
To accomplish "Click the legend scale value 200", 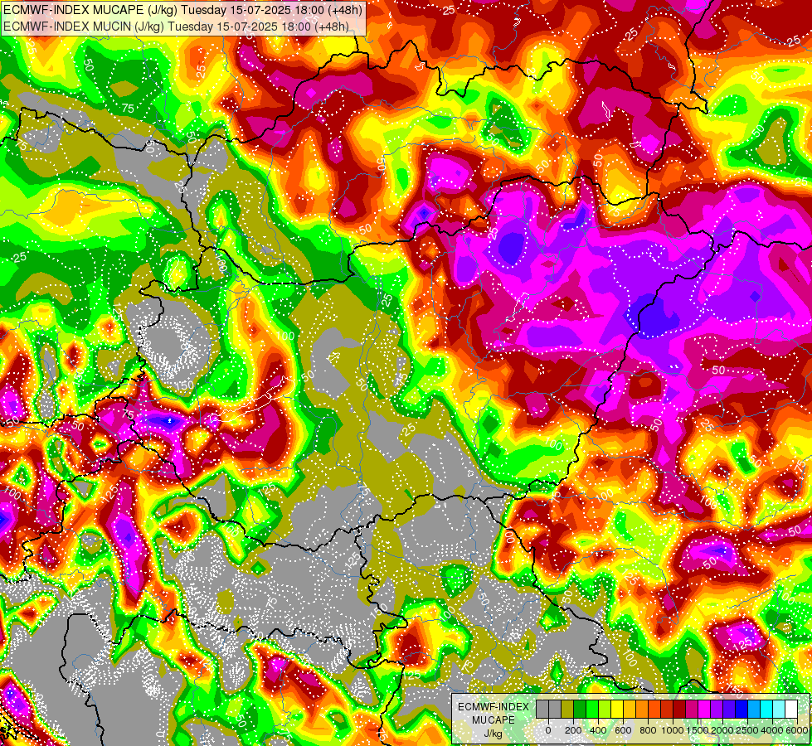I will 573,730.
